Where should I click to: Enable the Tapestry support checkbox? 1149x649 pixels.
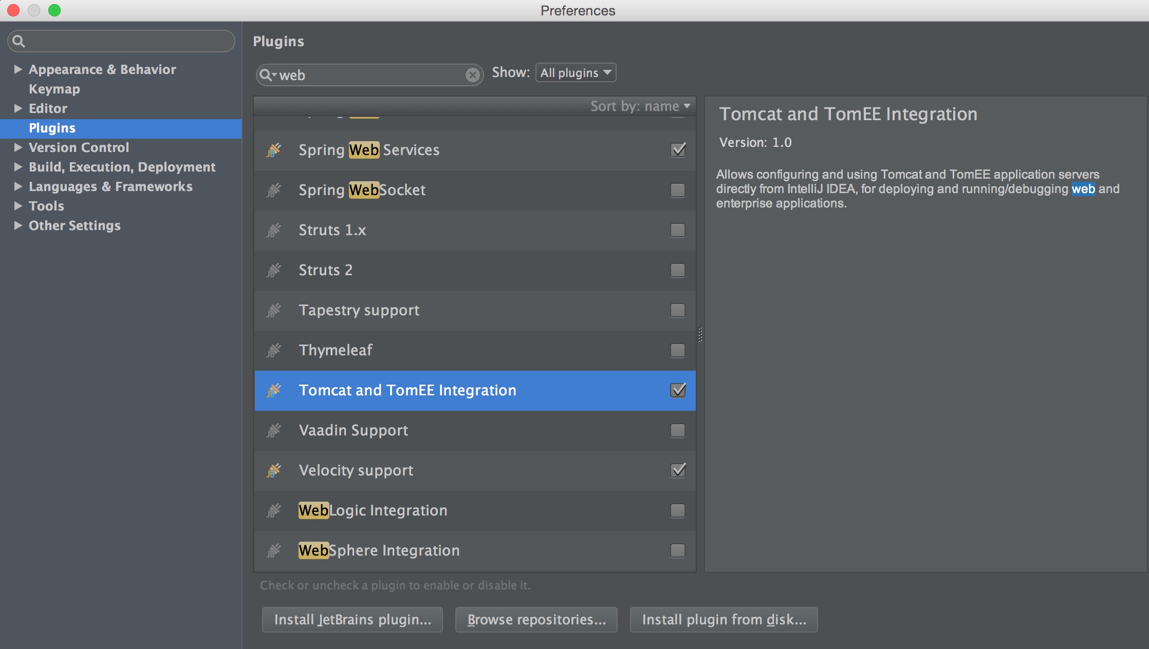(x=678, y=310)
